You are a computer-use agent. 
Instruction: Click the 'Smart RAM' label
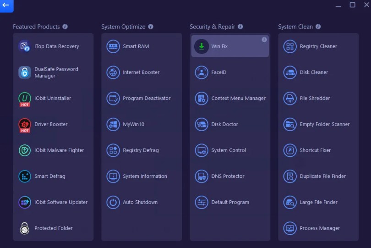click(x=136, y=46)
